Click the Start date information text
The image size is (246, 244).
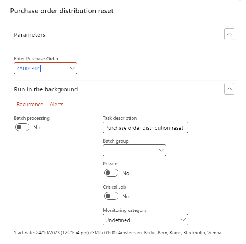(x=118, y=233)
